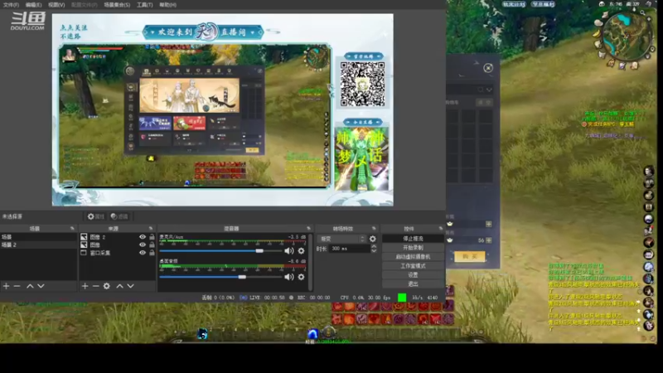The width and height of the screenshot is (663, 373).
Task: Mute the 麦克风/Aux channel
Action: (289, 251)
